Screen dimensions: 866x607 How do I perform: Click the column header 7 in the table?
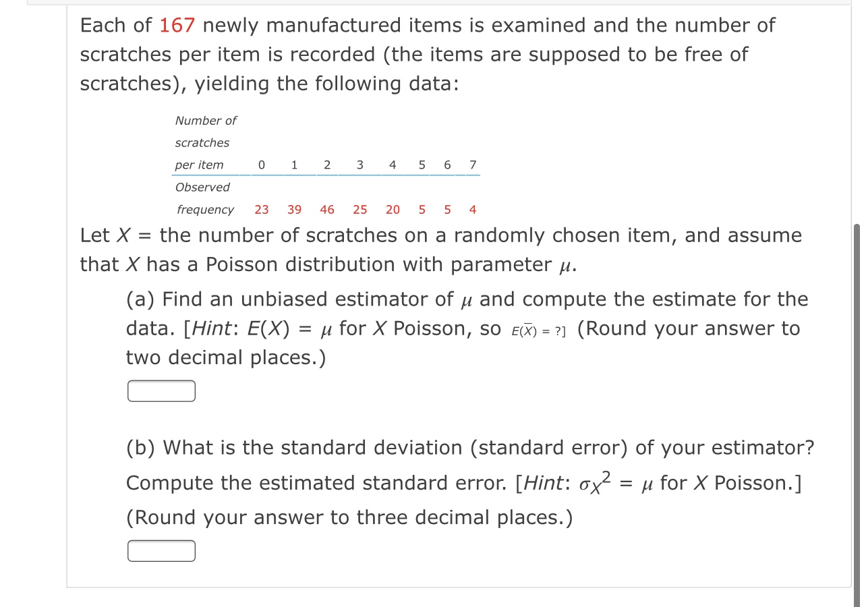tap(473, 165)
